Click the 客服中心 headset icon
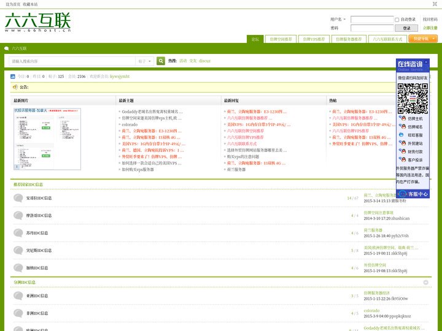 click(403, 194)
